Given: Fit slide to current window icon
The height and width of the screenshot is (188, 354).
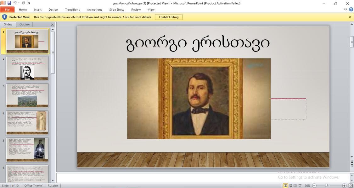Looking at the screenshot, I should [x=351, y=185].
